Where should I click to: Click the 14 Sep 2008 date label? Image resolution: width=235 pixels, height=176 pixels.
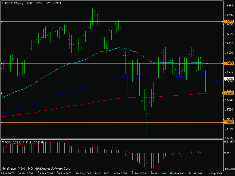215,173
